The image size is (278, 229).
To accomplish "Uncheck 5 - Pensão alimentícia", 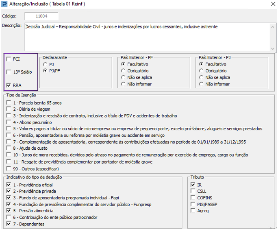I will pos(9,210).
